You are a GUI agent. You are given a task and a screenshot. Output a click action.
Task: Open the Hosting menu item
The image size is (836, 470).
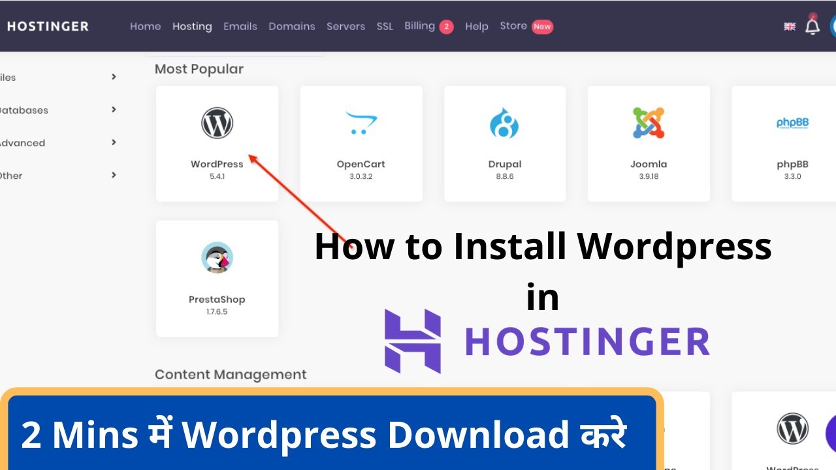pyautogui.click(x=192, y=26)
